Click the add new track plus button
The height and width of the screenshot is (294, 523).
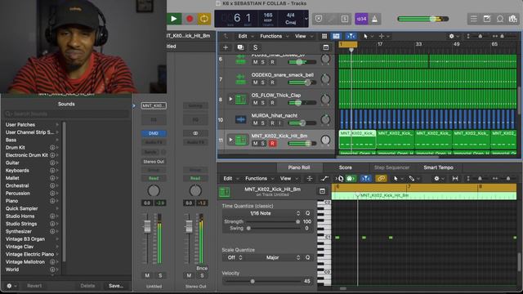tap(226, 47)
